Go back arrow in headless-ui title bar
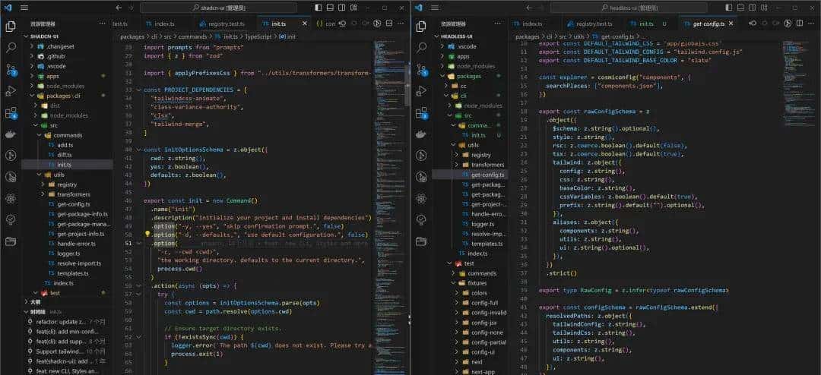The height and width of the screenshot is (375, 821). (529, 8)
